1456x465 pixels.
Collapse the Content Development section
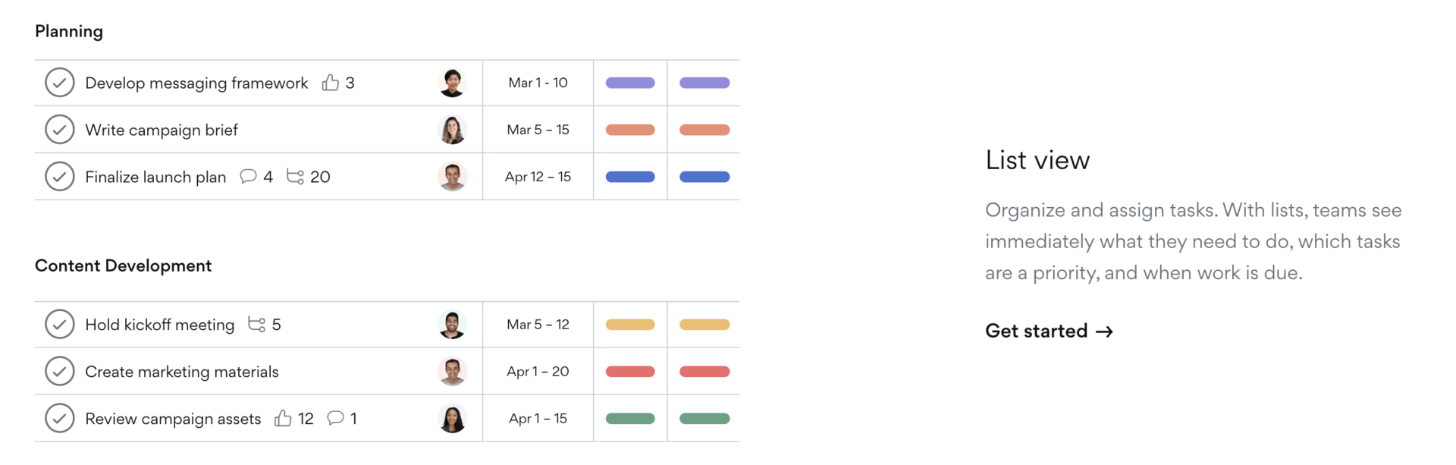coord(123,265)
